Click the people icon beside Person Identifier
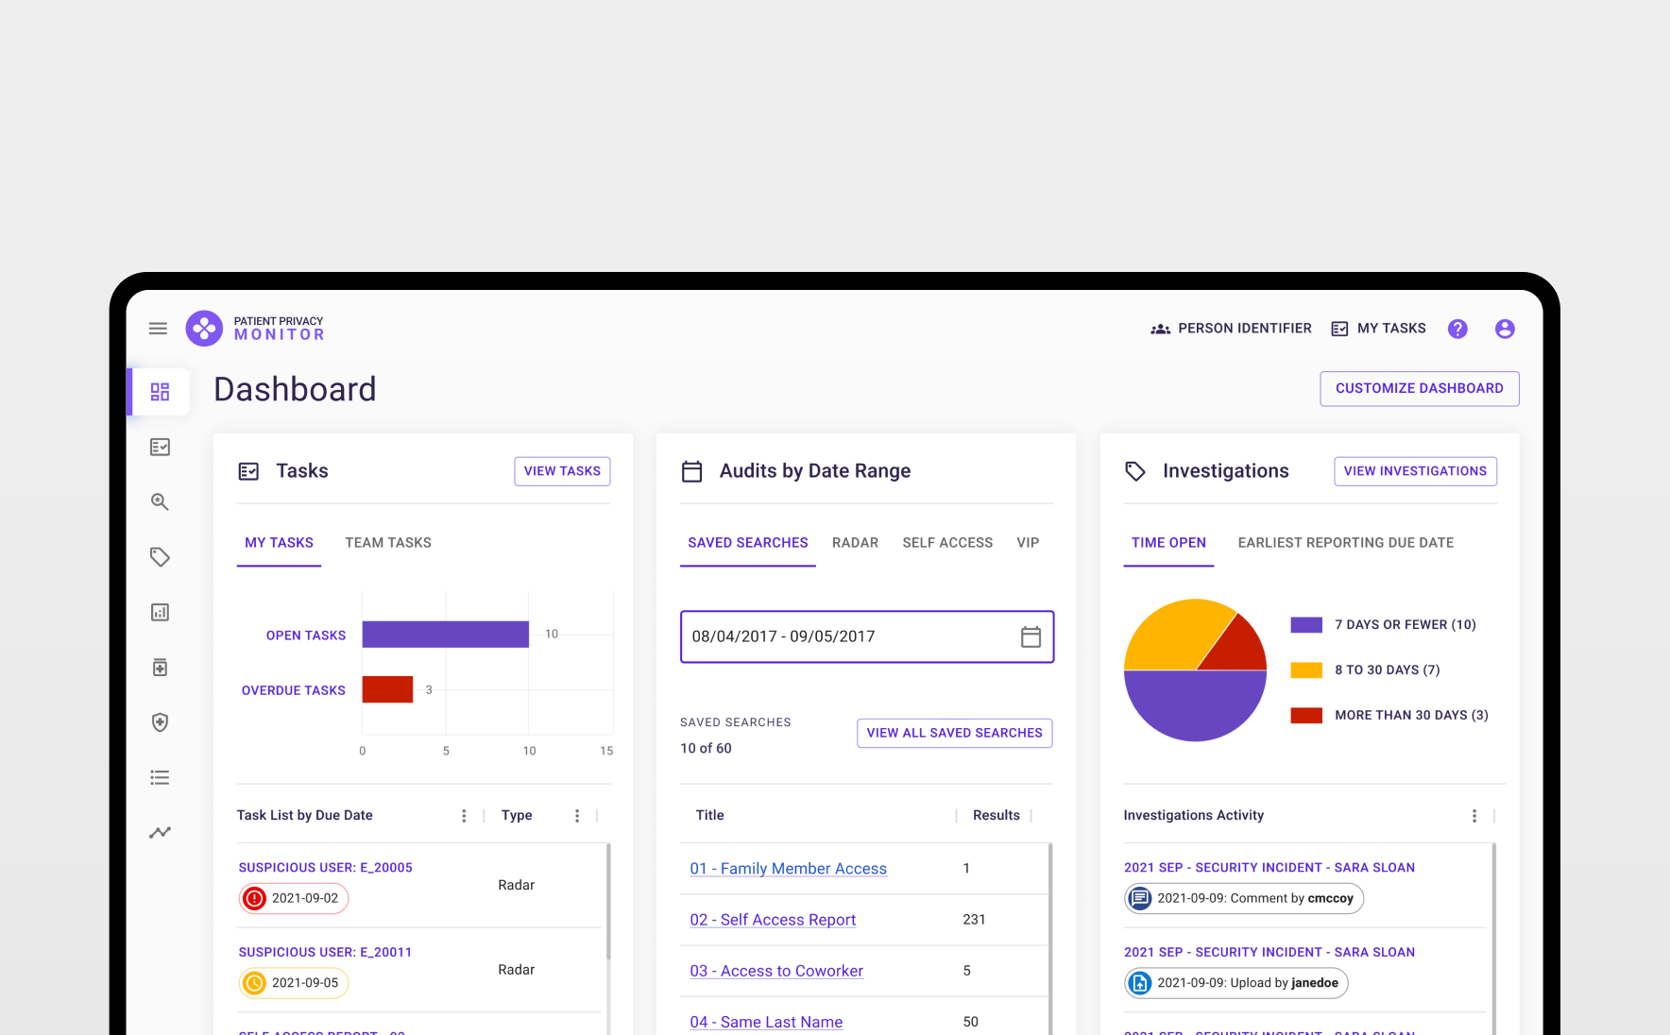The height and width of the screenshot is (1035, 1670). tap(1160, 329)
